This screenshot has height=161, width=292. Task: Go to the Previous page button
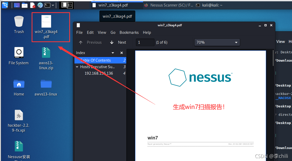pyautogui.click(x=90, y=42)
